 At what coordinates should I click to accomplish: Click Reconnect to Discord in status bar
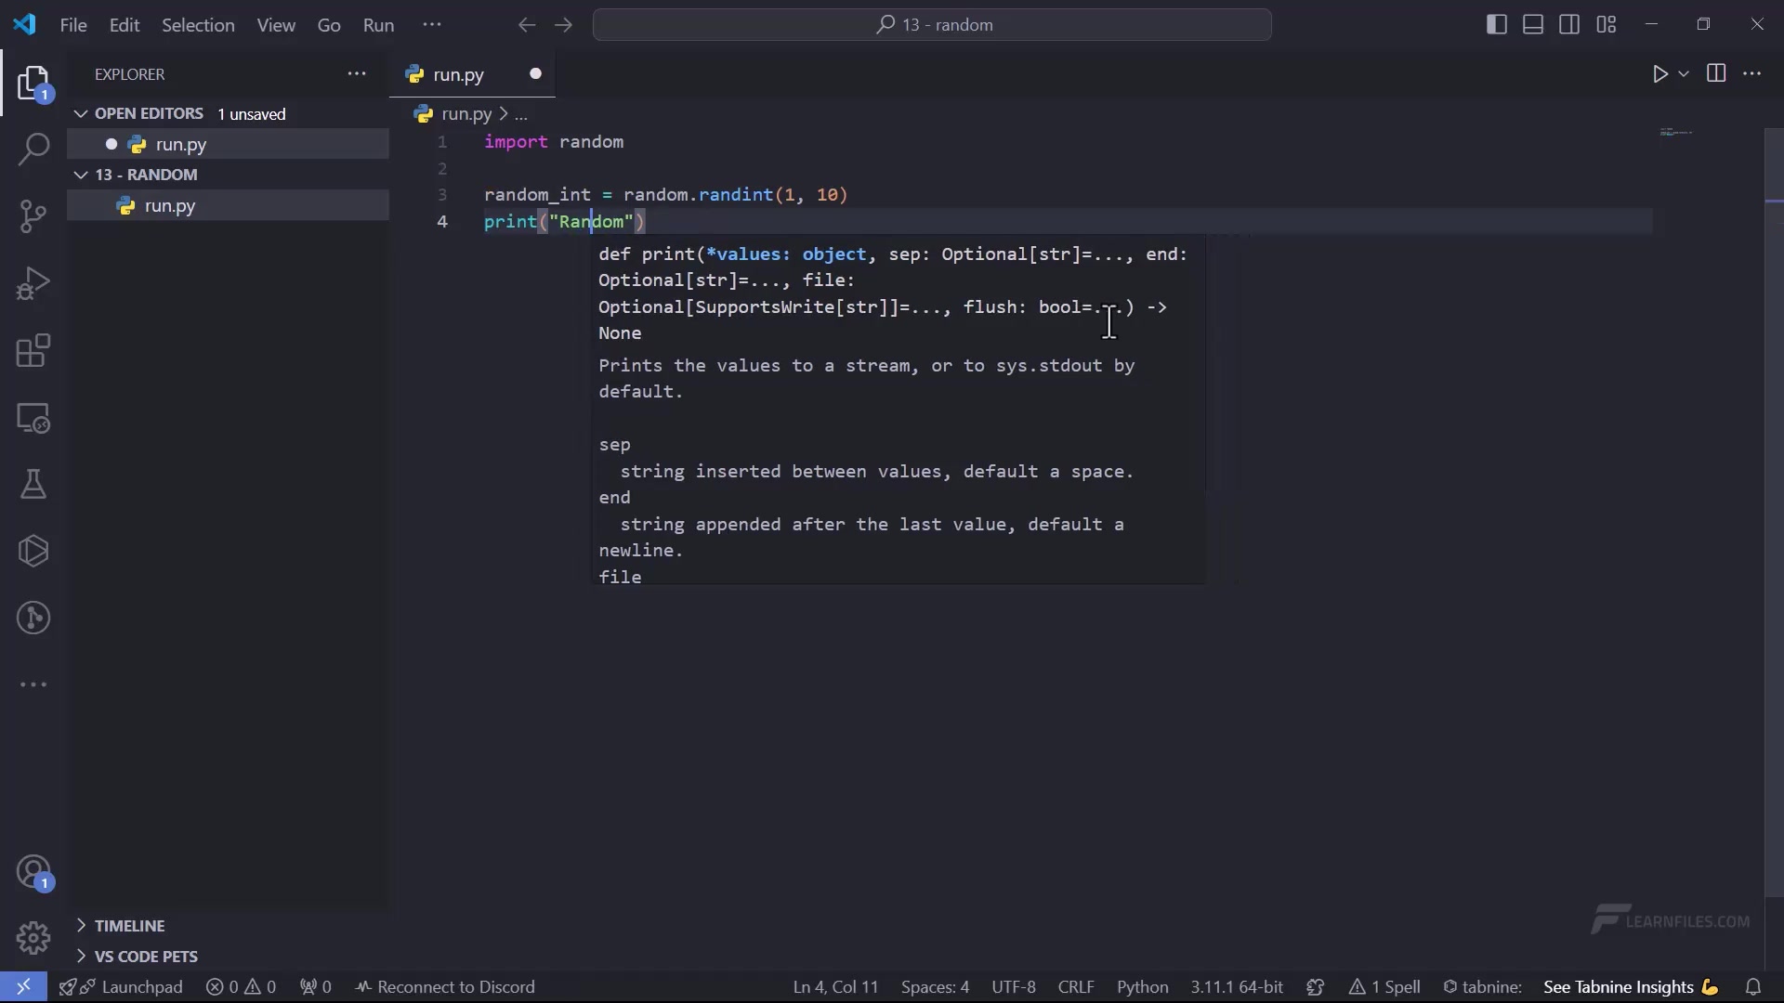pos(445,987)
